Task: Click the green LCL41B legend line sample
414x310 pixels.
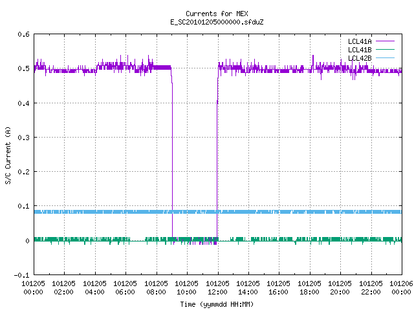Action: [385, 49]
